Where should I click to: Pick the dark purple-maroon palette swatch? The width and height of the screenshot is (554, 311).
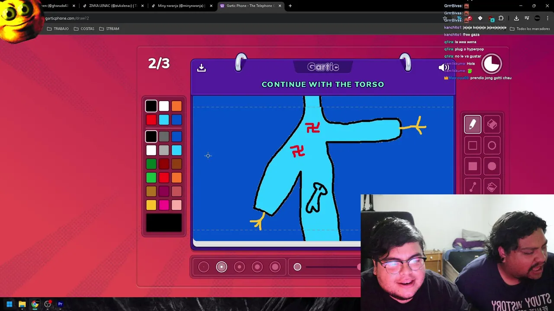[164, 191]
